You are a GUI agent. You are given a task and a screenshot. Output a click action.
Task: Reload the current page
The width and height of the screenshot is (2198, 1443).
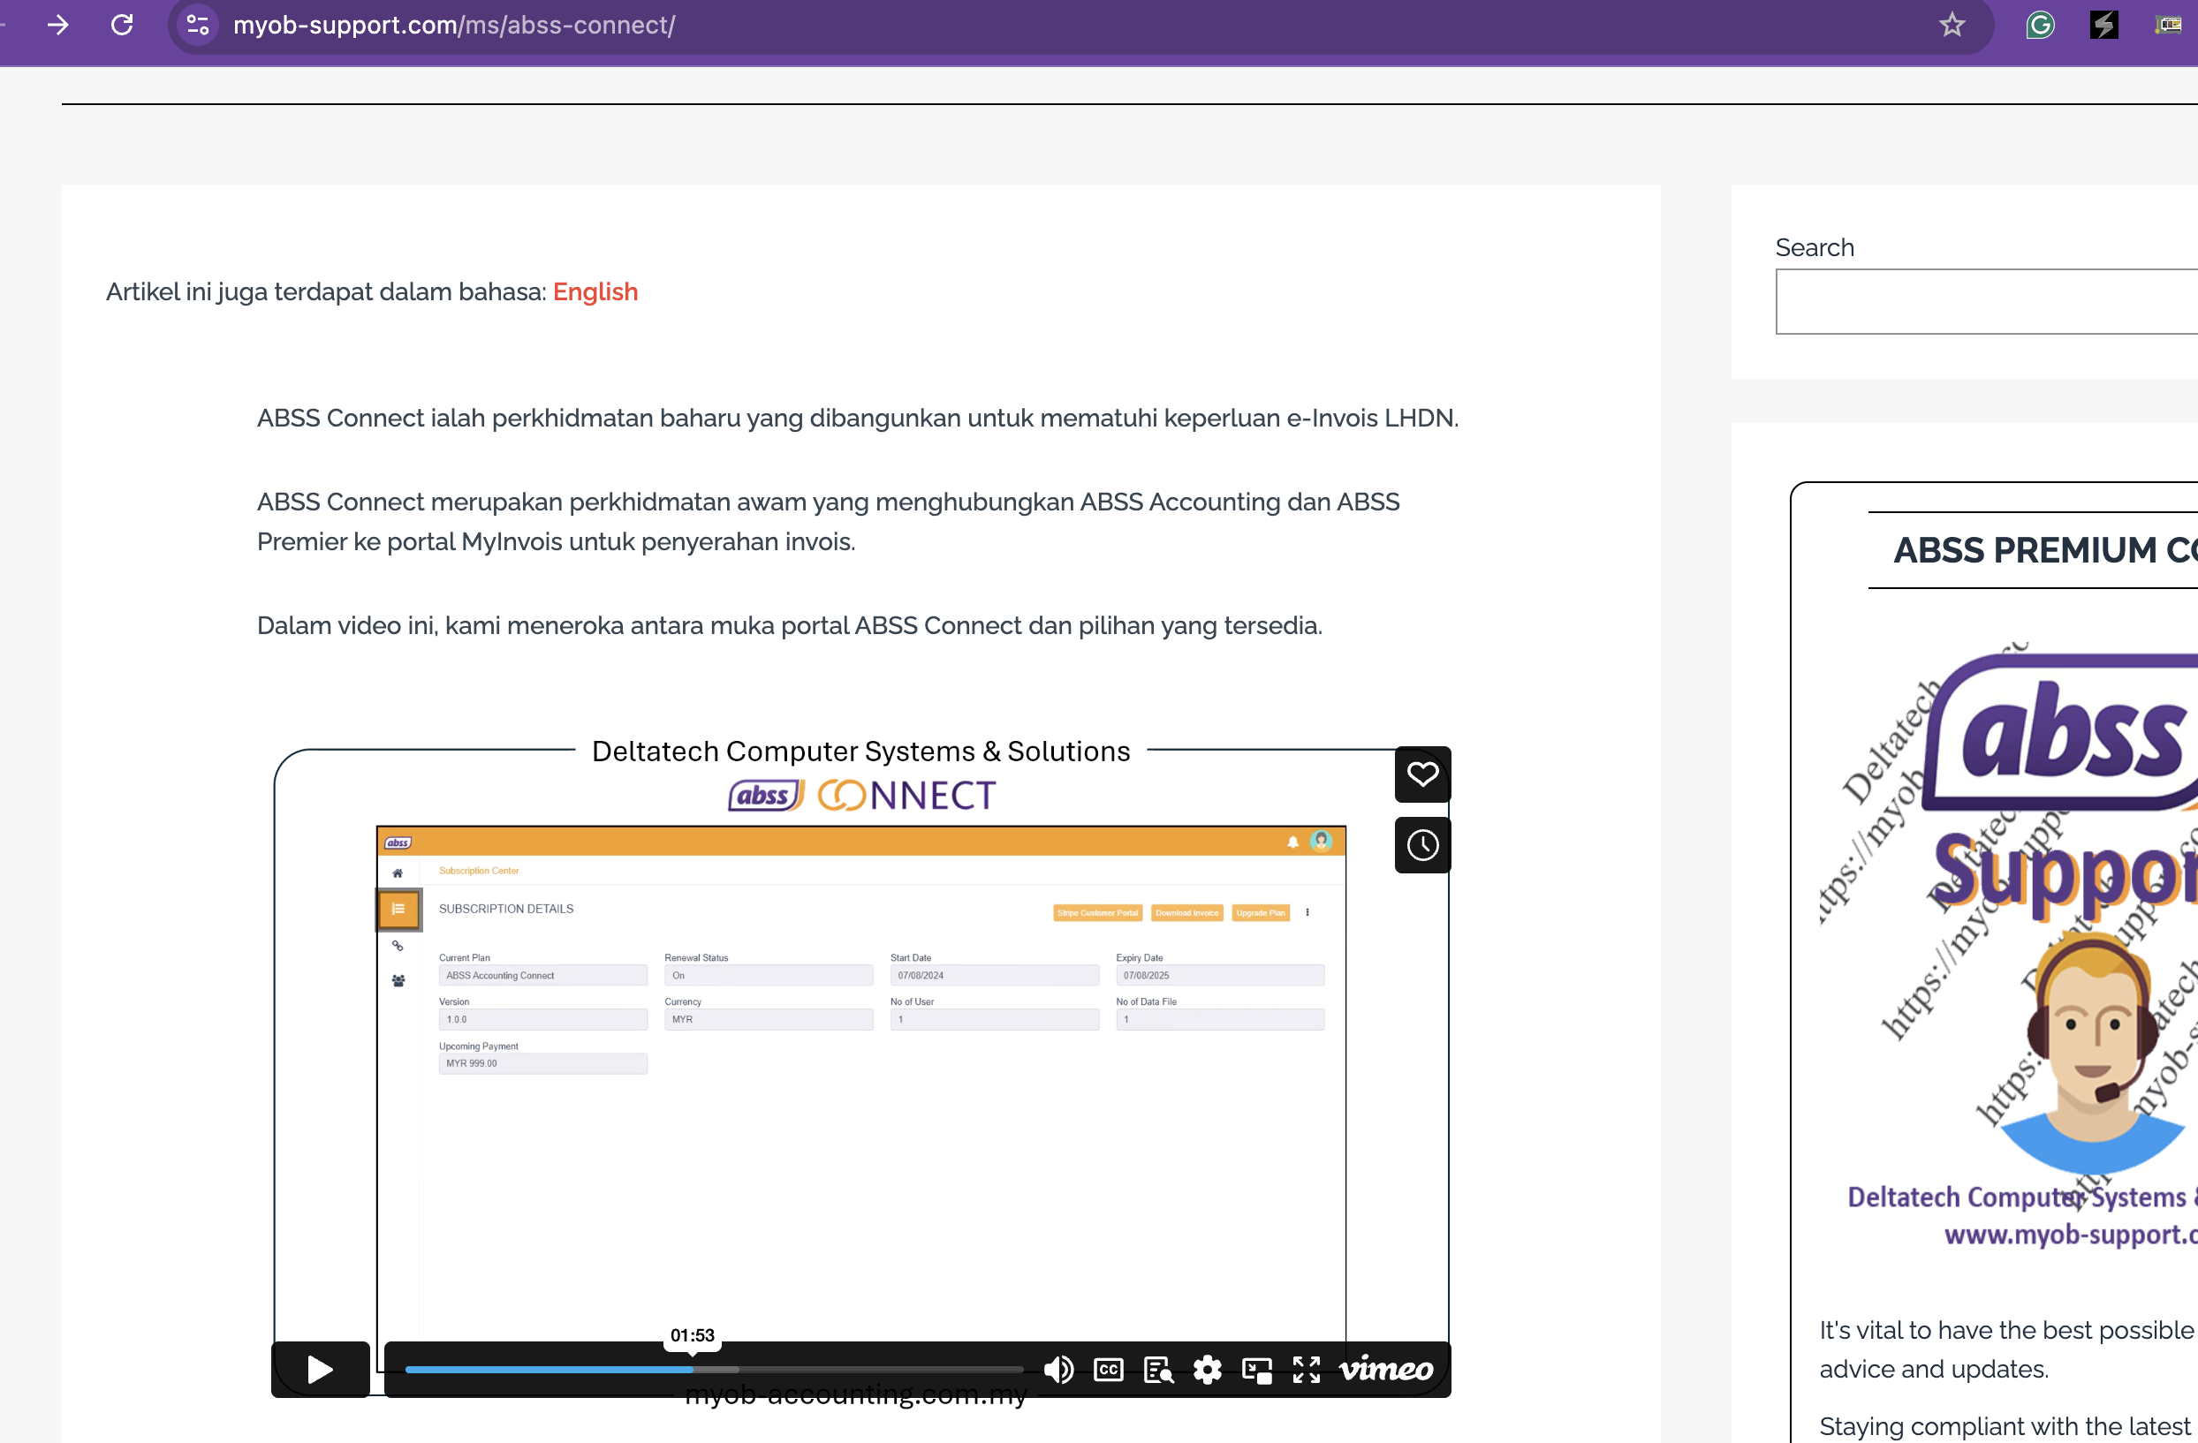click(122, 25)
